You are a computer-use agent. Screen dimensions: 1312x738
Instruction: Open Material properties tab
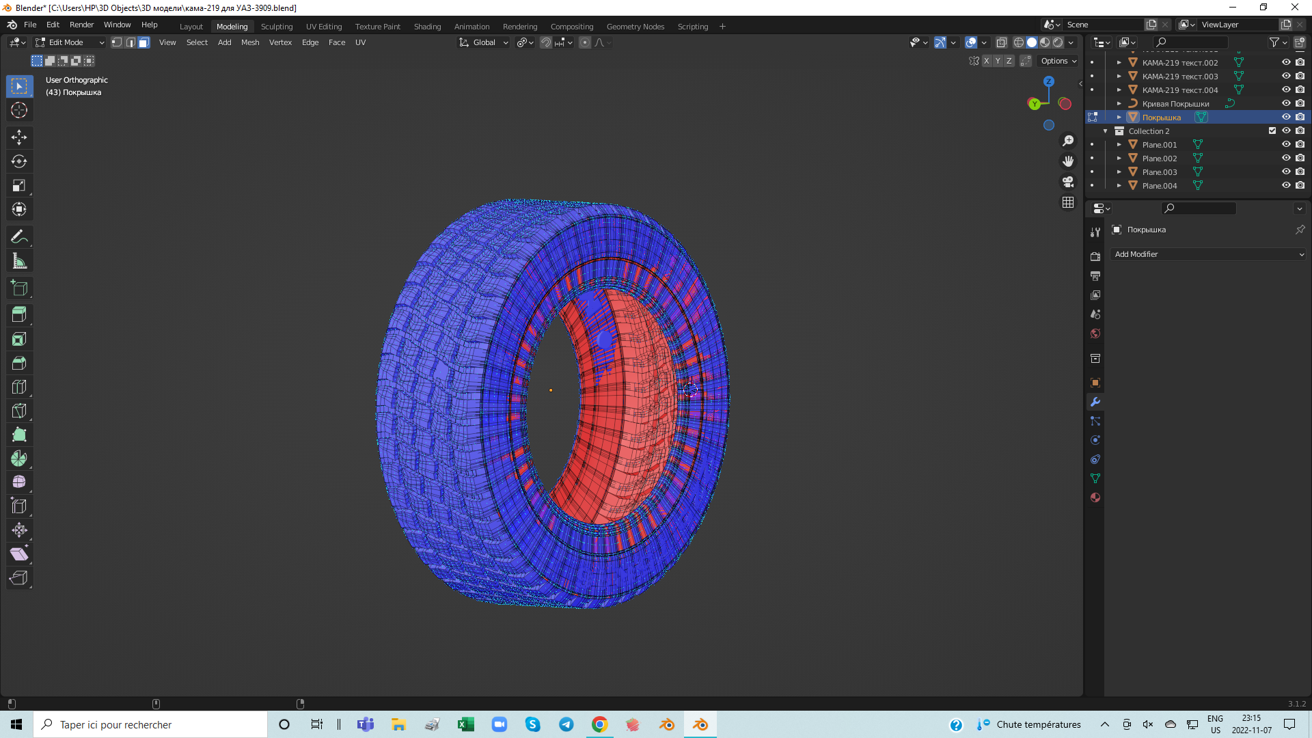1095,497
